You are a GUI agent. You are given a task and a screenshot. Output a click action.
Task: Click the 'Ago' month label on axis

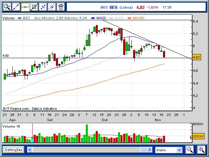(12, 120)
